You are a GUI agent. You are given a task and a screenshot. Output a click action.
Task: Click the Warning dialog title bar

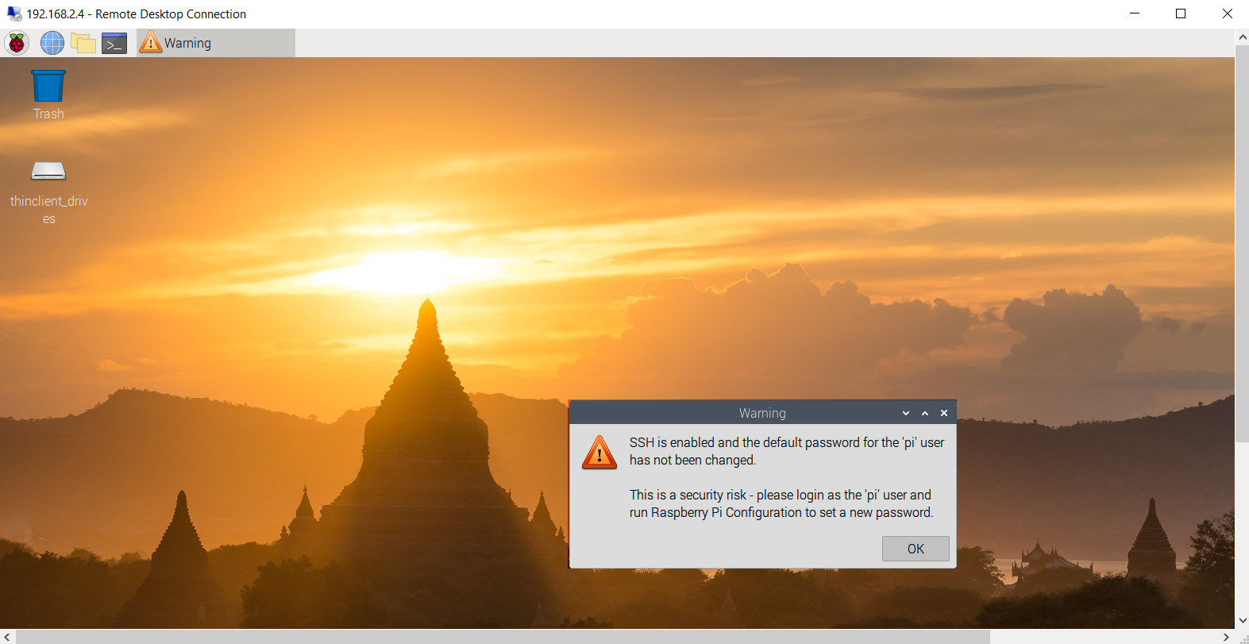[x=762, y=413]
